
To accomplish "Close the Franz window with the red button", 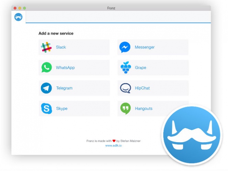I will pos(15,8).
